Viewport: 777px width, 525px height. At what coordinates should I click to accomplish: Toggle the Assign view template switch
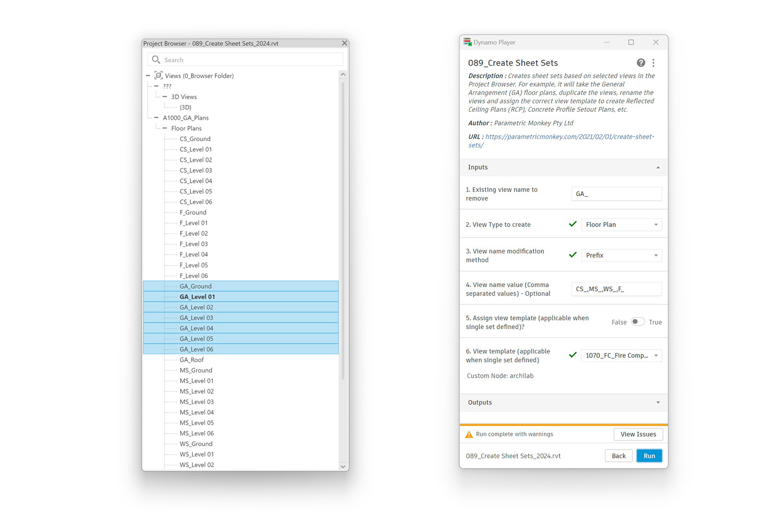(638, 322)
